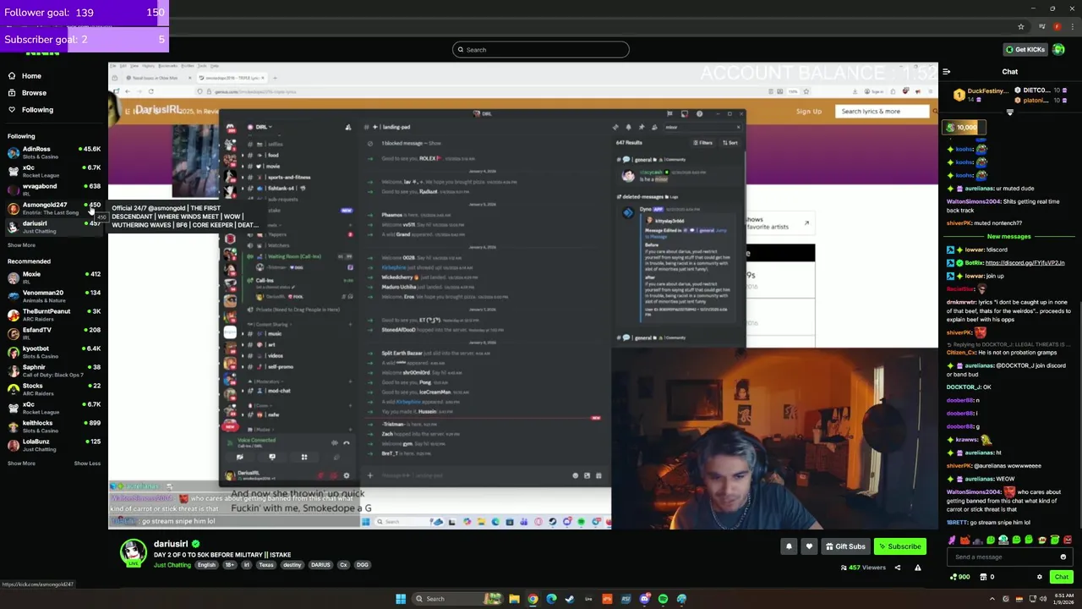This screenshot has height=609, width=1082.
Task: Open the Home sidebar link
Action: coord(31,76)
